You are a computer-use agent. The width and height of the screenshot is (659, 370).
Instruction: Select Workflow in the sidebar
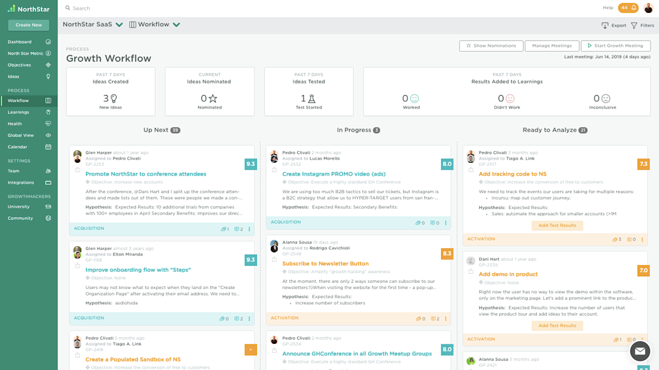[29, 101]
